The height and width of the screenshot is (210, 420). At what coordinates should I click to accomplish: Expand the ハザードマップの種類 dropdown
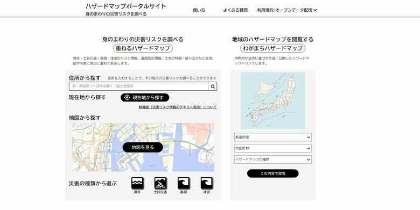coord(272,160)
